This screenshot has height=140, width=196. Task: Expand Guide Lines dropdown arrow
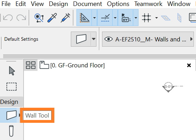[95, 18]
